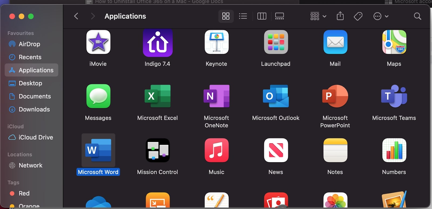This screenshot has height=209, width=432.
Task: Select the Microsoft Excel icon
Action: (158, 96)
